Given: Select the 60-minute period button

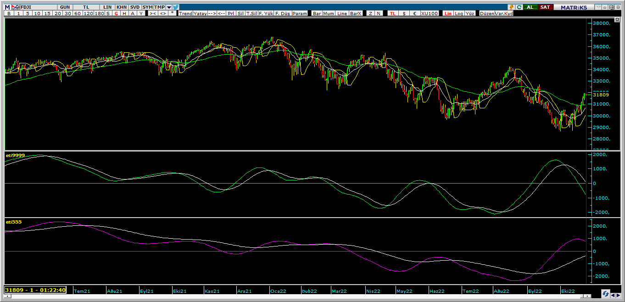Looking at the screenshot, I should (x=78, y=14).
